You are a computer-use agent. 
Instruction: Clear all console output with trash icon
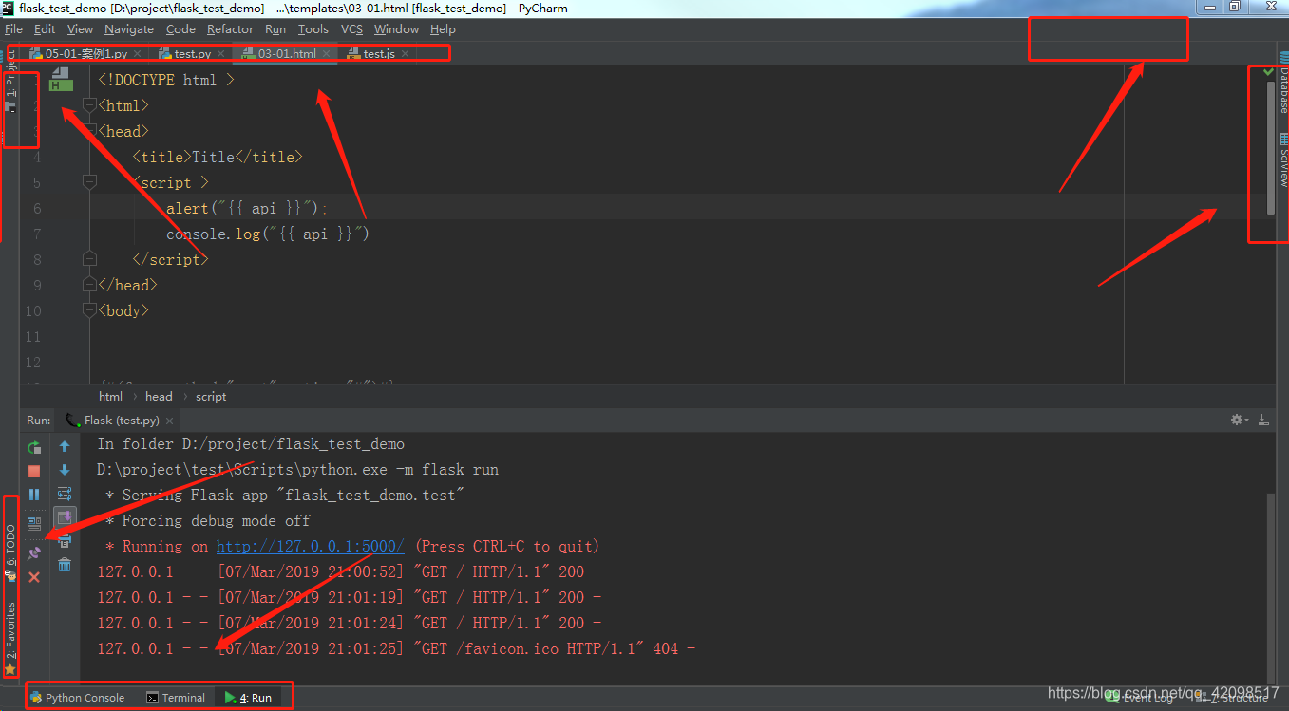tap(65, 565)
